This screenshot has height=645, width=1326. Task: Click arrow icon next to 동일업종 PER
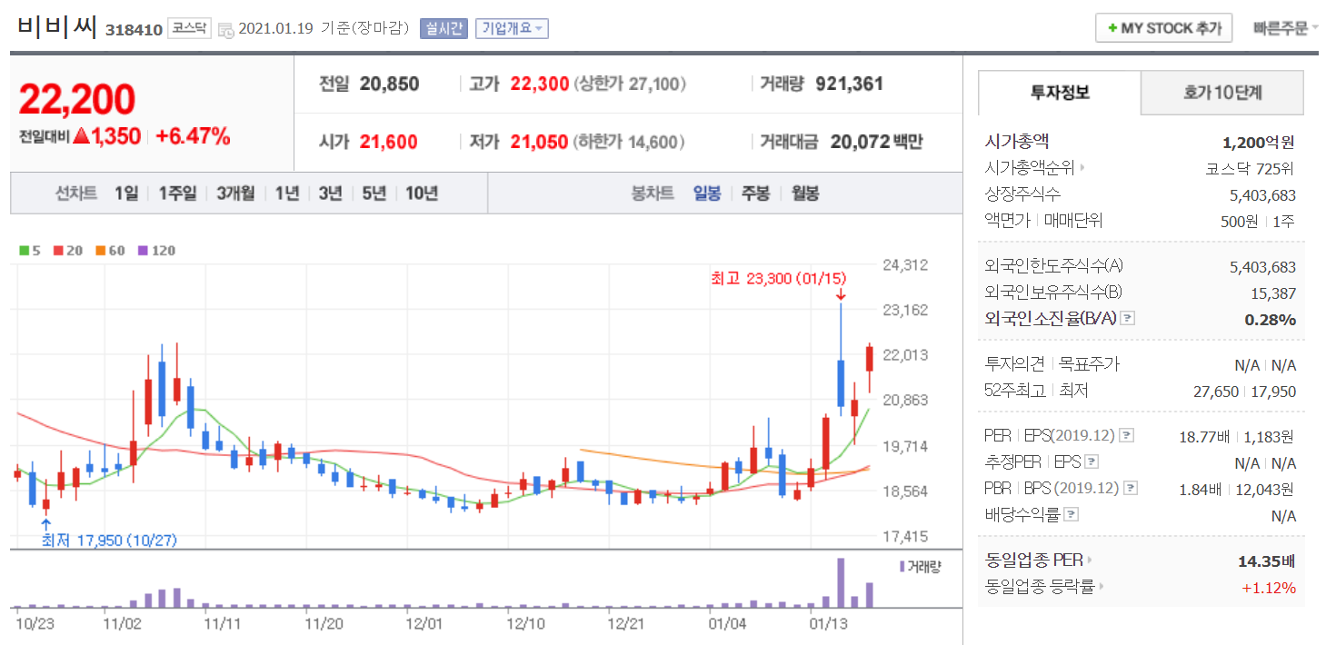tap(1091, 561)
